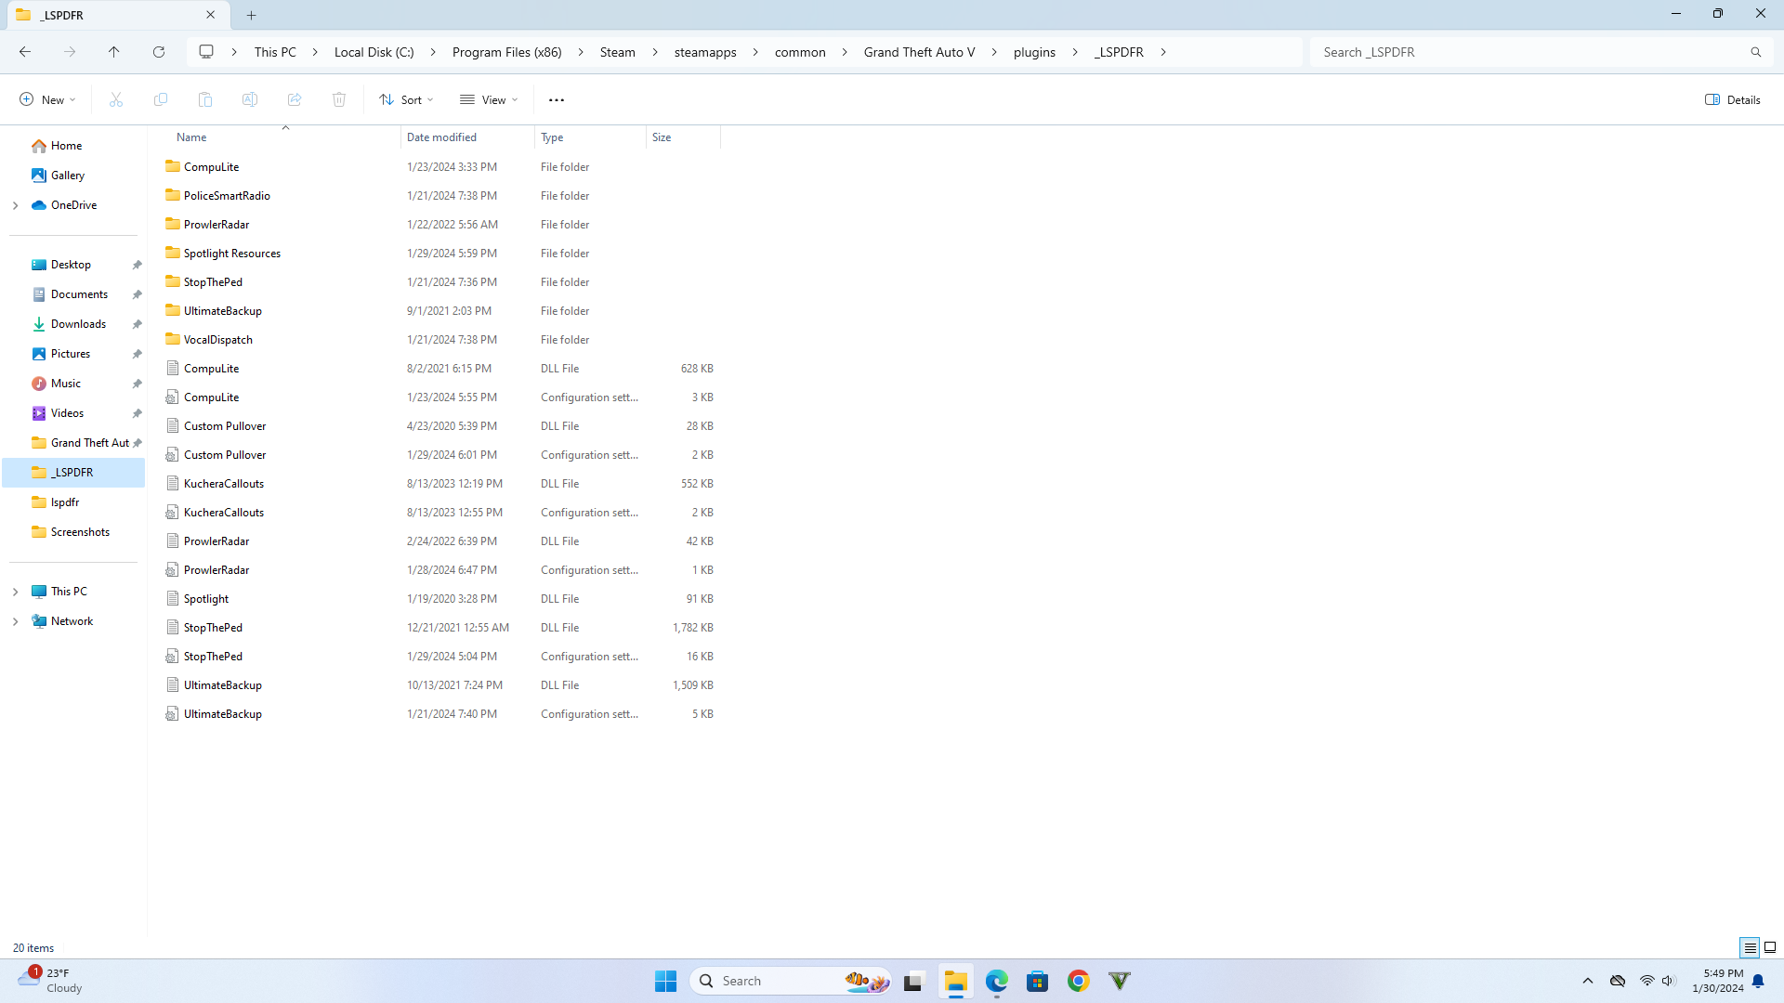Open the New item menu
1784x1003 pixels.
click(x=47, y=99)
